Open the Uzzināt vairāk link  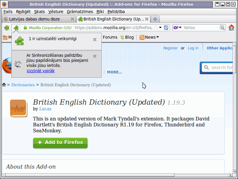click(x=41, y=71)
